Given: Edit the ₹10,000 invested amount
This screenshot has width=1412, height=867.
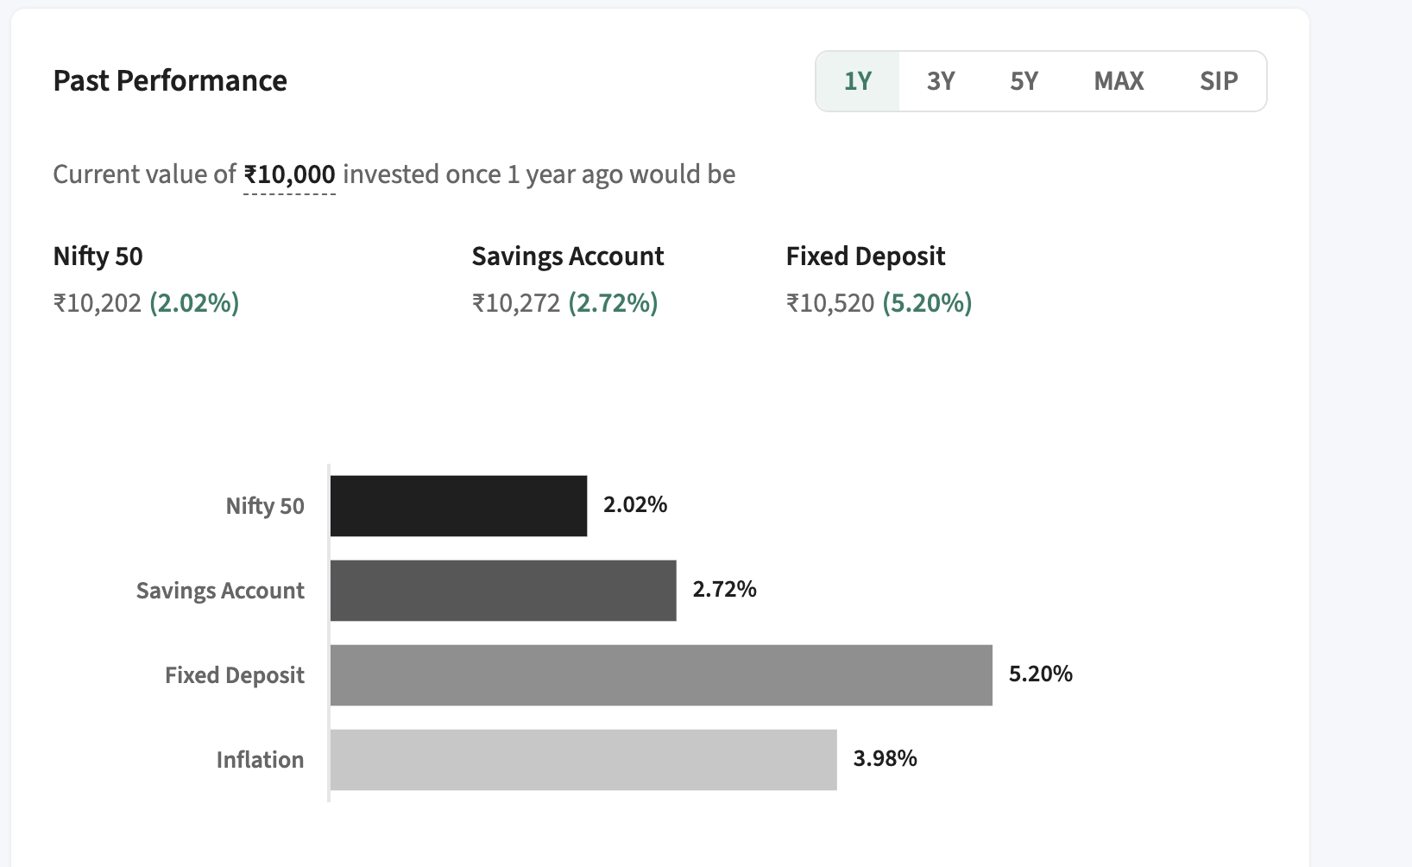Looking at the screenshot, I should pos(289,175).
